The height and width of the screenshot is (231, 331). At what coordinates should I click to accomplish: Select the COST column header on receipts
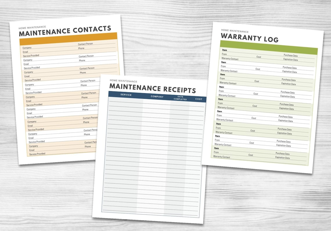coord(199,99)
